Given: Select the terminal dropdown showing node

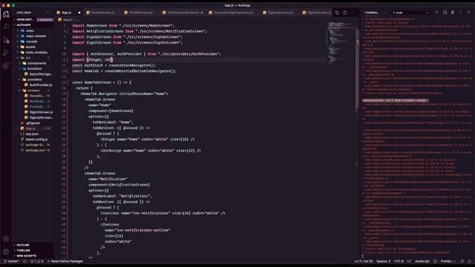Looking at the screenshot, I should (410, 13).
